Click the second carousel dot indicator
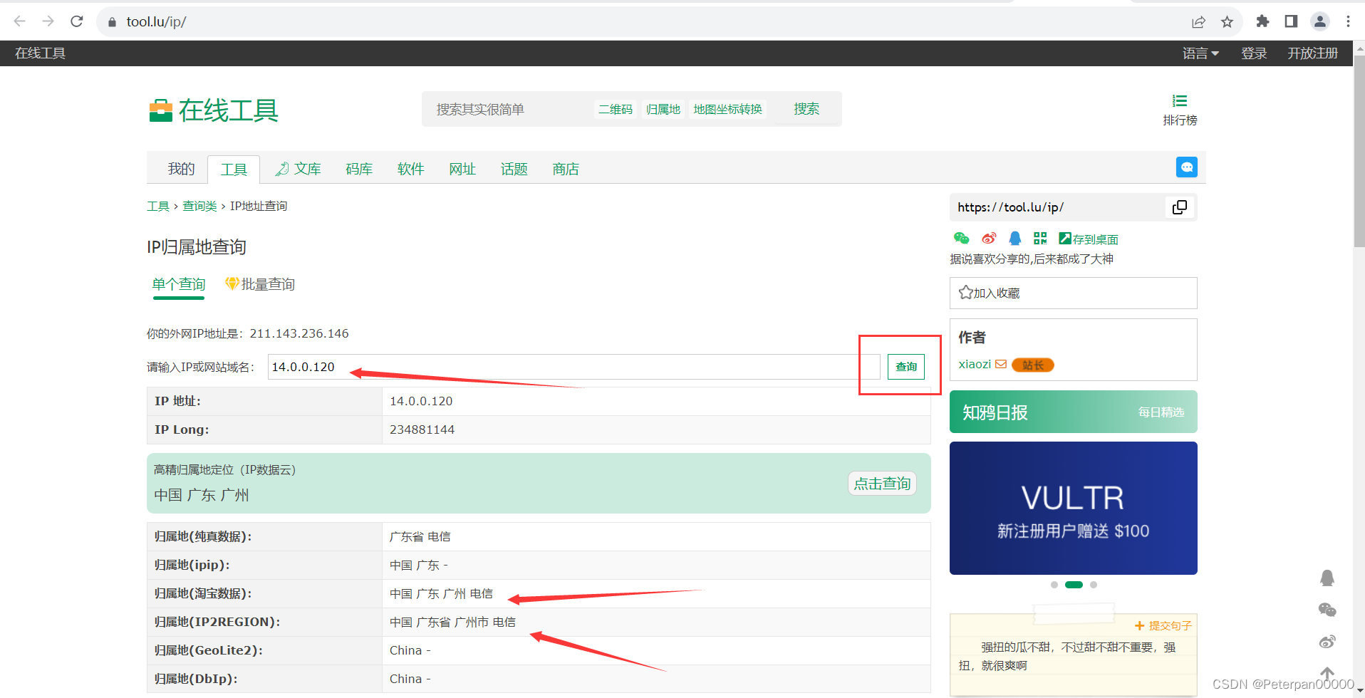Image resolution: width=1365 pixels, height=698 pixels. tap(1074, 584)
